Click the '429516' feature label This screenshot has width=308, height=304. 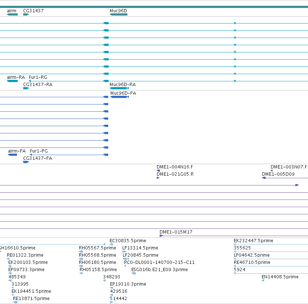[x=119, y=291]
